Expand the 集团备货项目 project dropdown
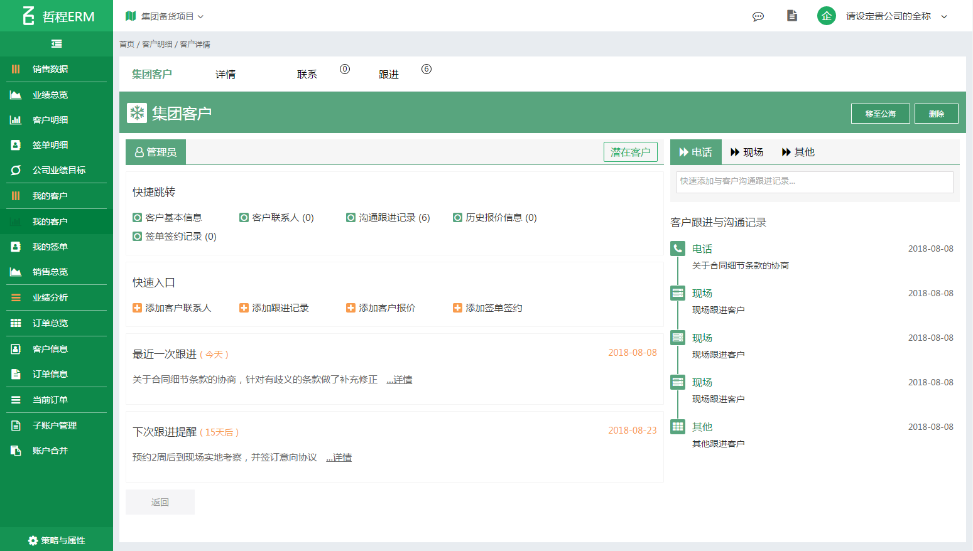The width and height of the screenshot is (973, 551). (x=165, y=16)
